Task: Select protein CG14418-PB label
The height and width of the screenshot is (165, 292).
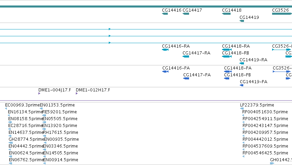Action: point(237,75)
